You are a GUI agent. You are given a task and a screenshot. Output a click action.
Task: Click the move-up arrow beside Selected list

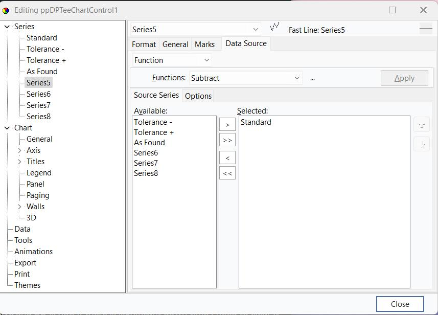(x=422, y=125)
